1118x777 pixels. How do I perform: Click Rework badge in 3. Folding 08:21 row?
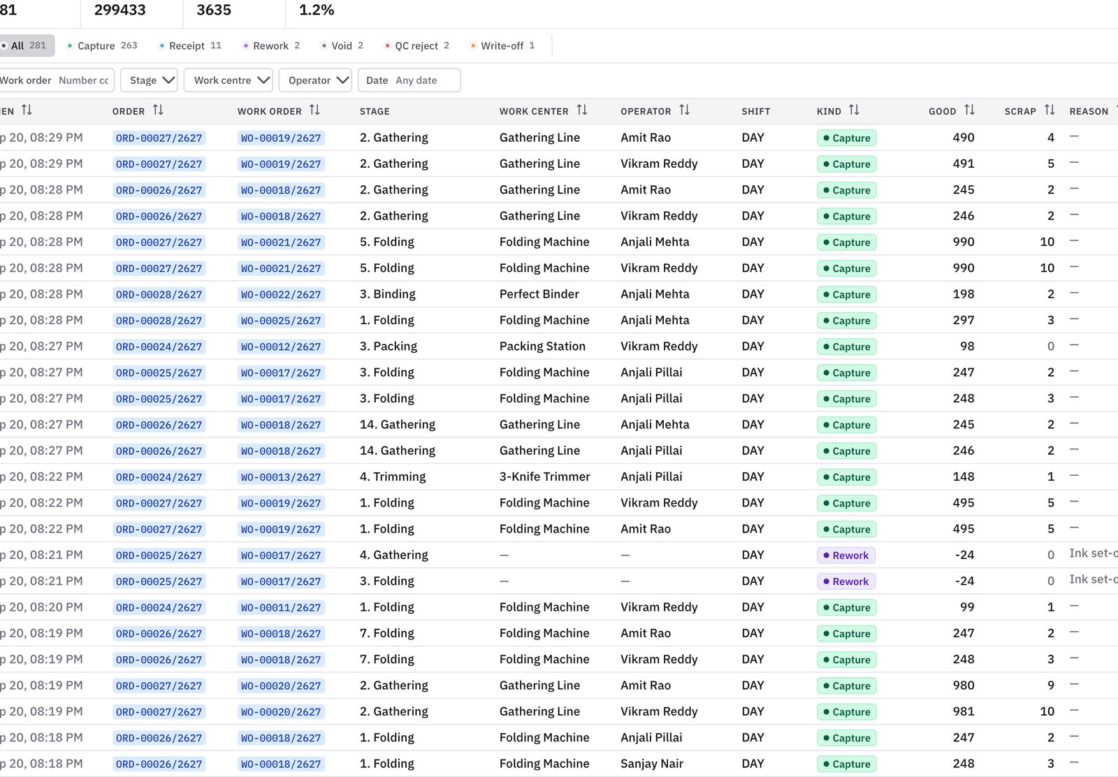click(x=845, y=581)
